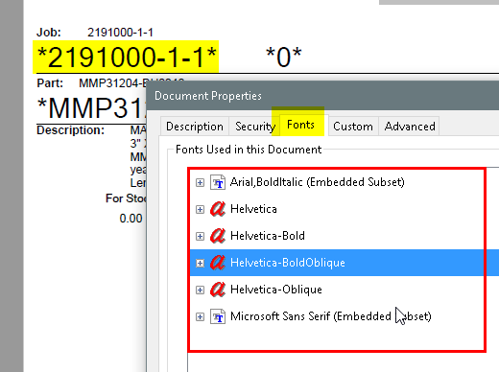Viewport: 499px width, 372px height.
Task: Expand the Helvetica font entry
Action: pos(200,209)
